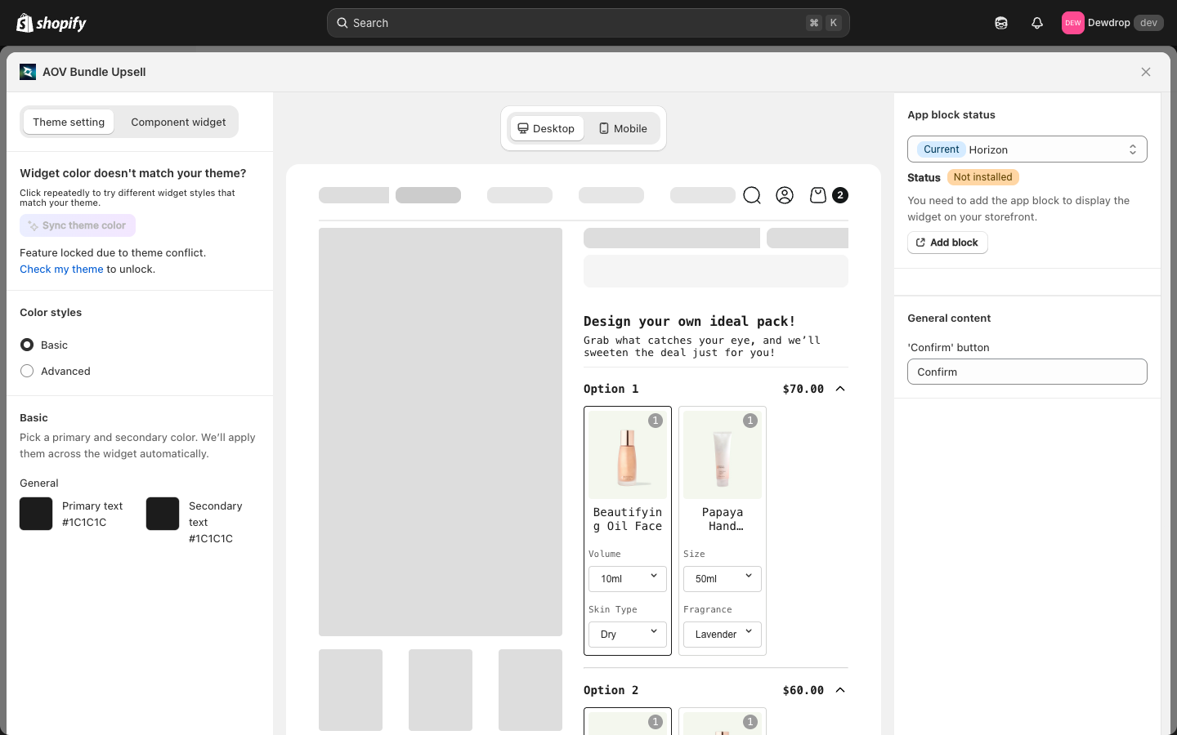Click the 'Confirm' button text field
Image resolution: width=1177 pixels, height=735 pixels.
point(1027,372)
